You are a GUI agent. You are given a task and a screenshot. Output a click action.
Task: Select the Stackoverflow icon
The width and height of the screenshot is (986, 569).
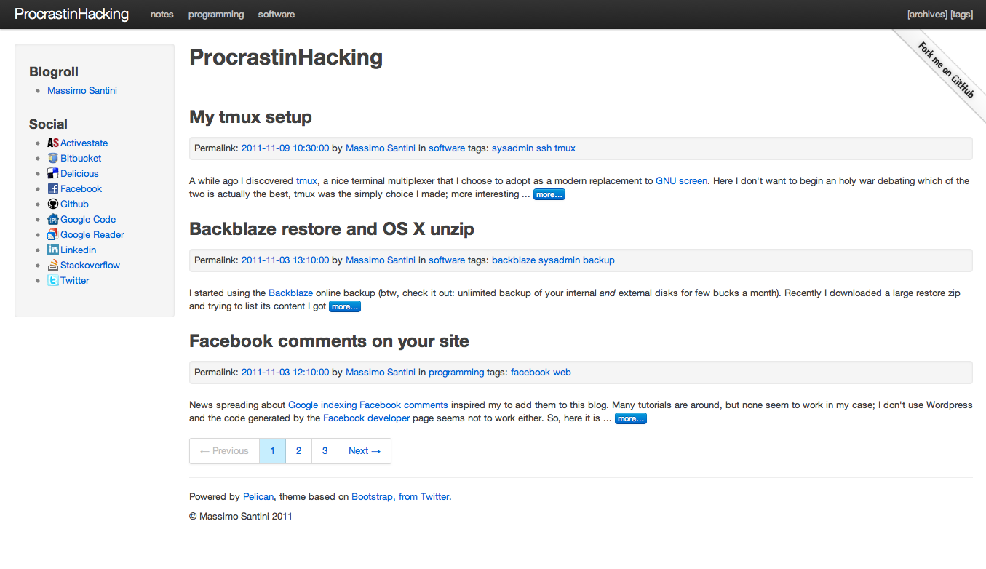[x=52, y=265]
